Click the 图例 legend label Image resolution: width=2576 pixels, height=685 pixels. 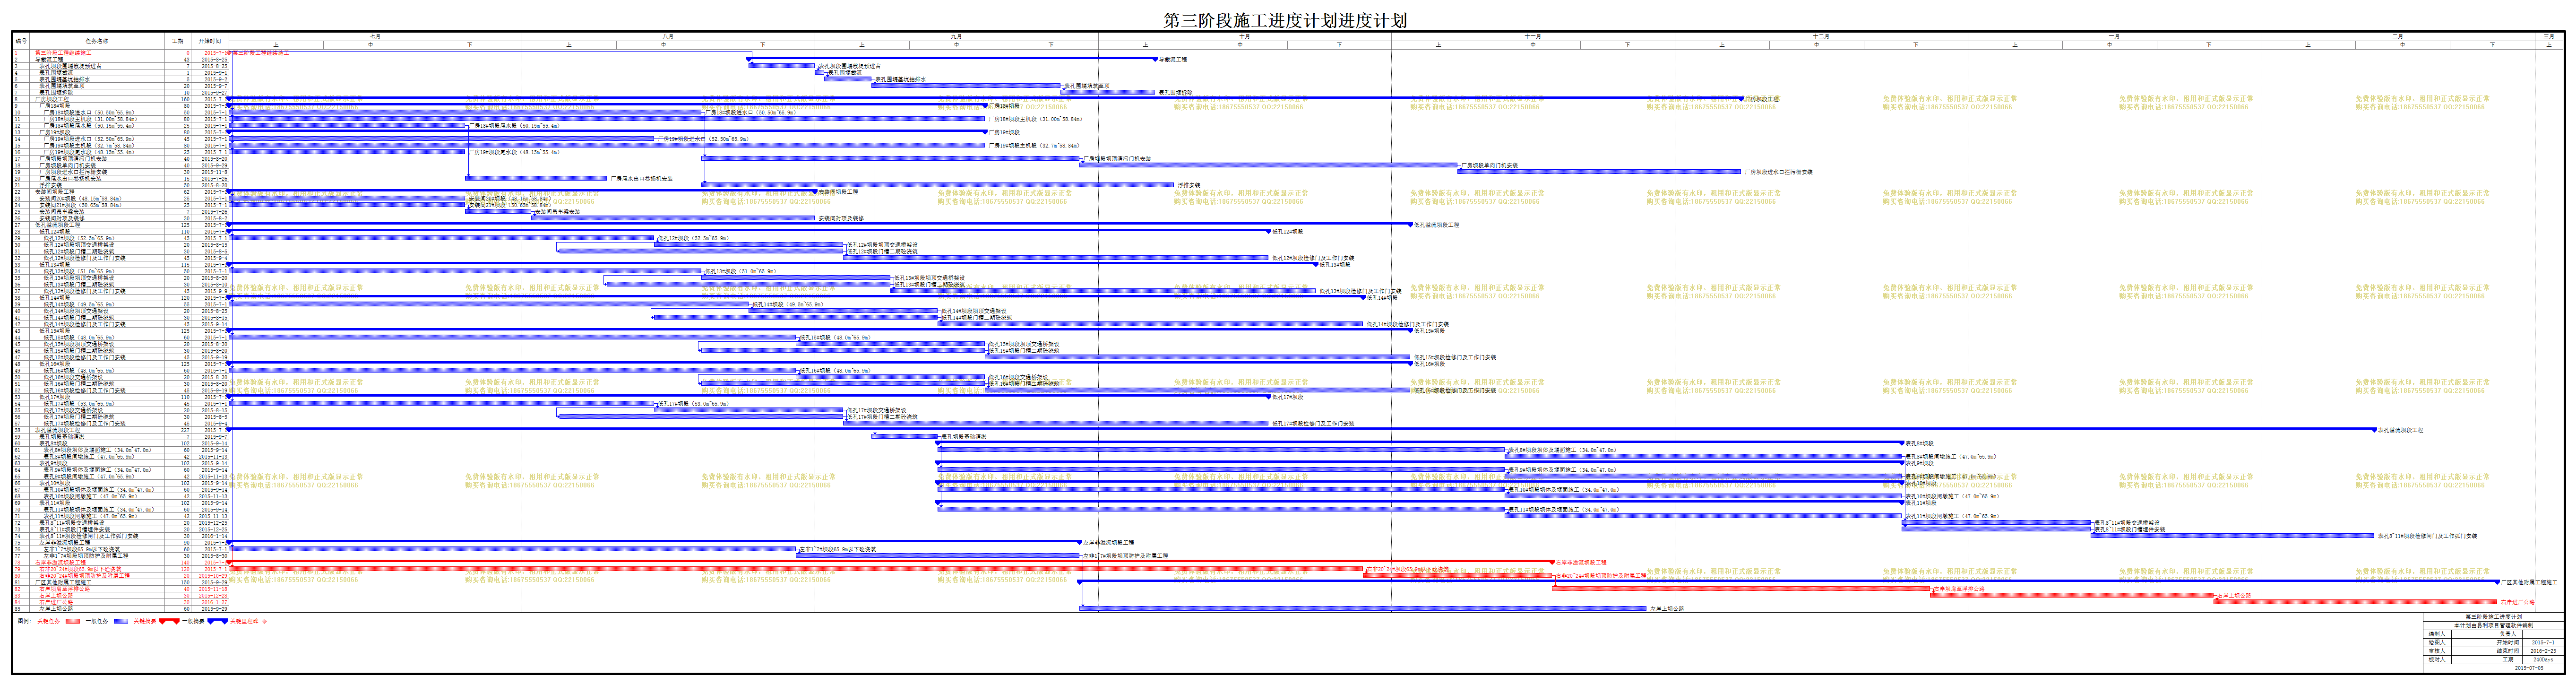24,621
